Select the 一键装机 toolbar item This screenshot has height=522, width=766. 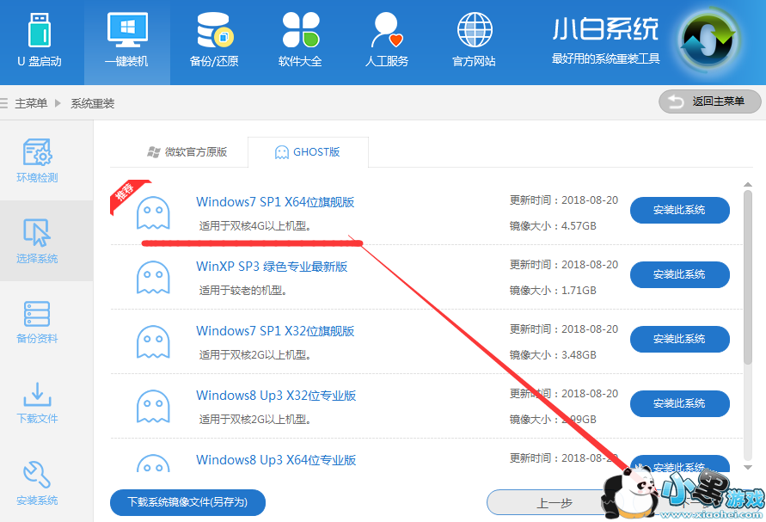pyautogui.click(x=127, y=41)
